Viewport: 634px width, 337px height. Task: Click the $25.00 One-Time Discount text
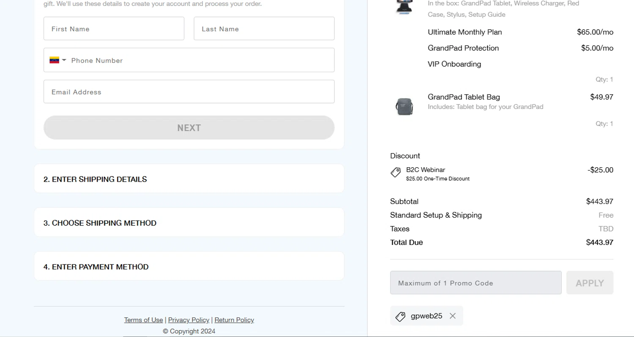[x=438, y=179]
